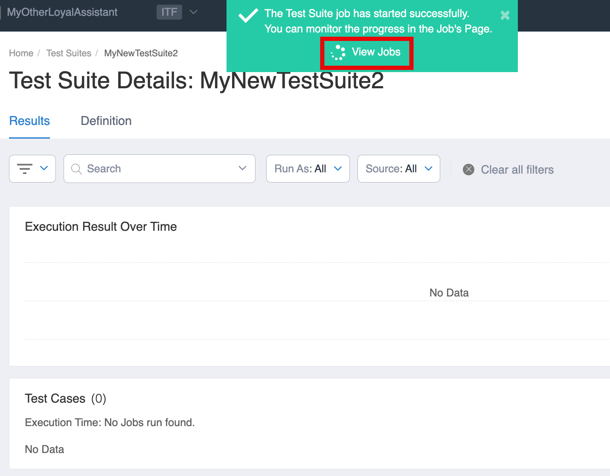
Task: Click the circled X clear filters icon
Action: (468, 170)
